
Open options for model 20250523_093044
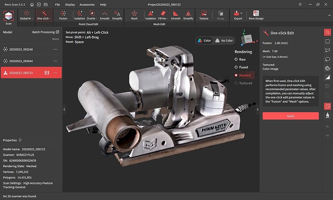(x=55, y=61)
